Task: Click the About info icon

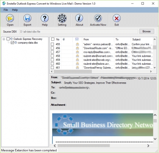Action: pyautogui.click(x=79, y=18)
